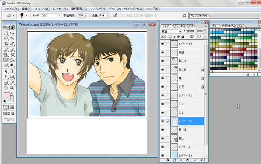Select the Smudge/Blur tool
261x164 pixels.
click(x=6, y=65)
